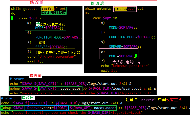Screen dimensions: 190x115
Task: Click "FUNCTION_MODE=$OPTARG;;" in the 修改后 getopts terminal
Action: tap(132, 37)
